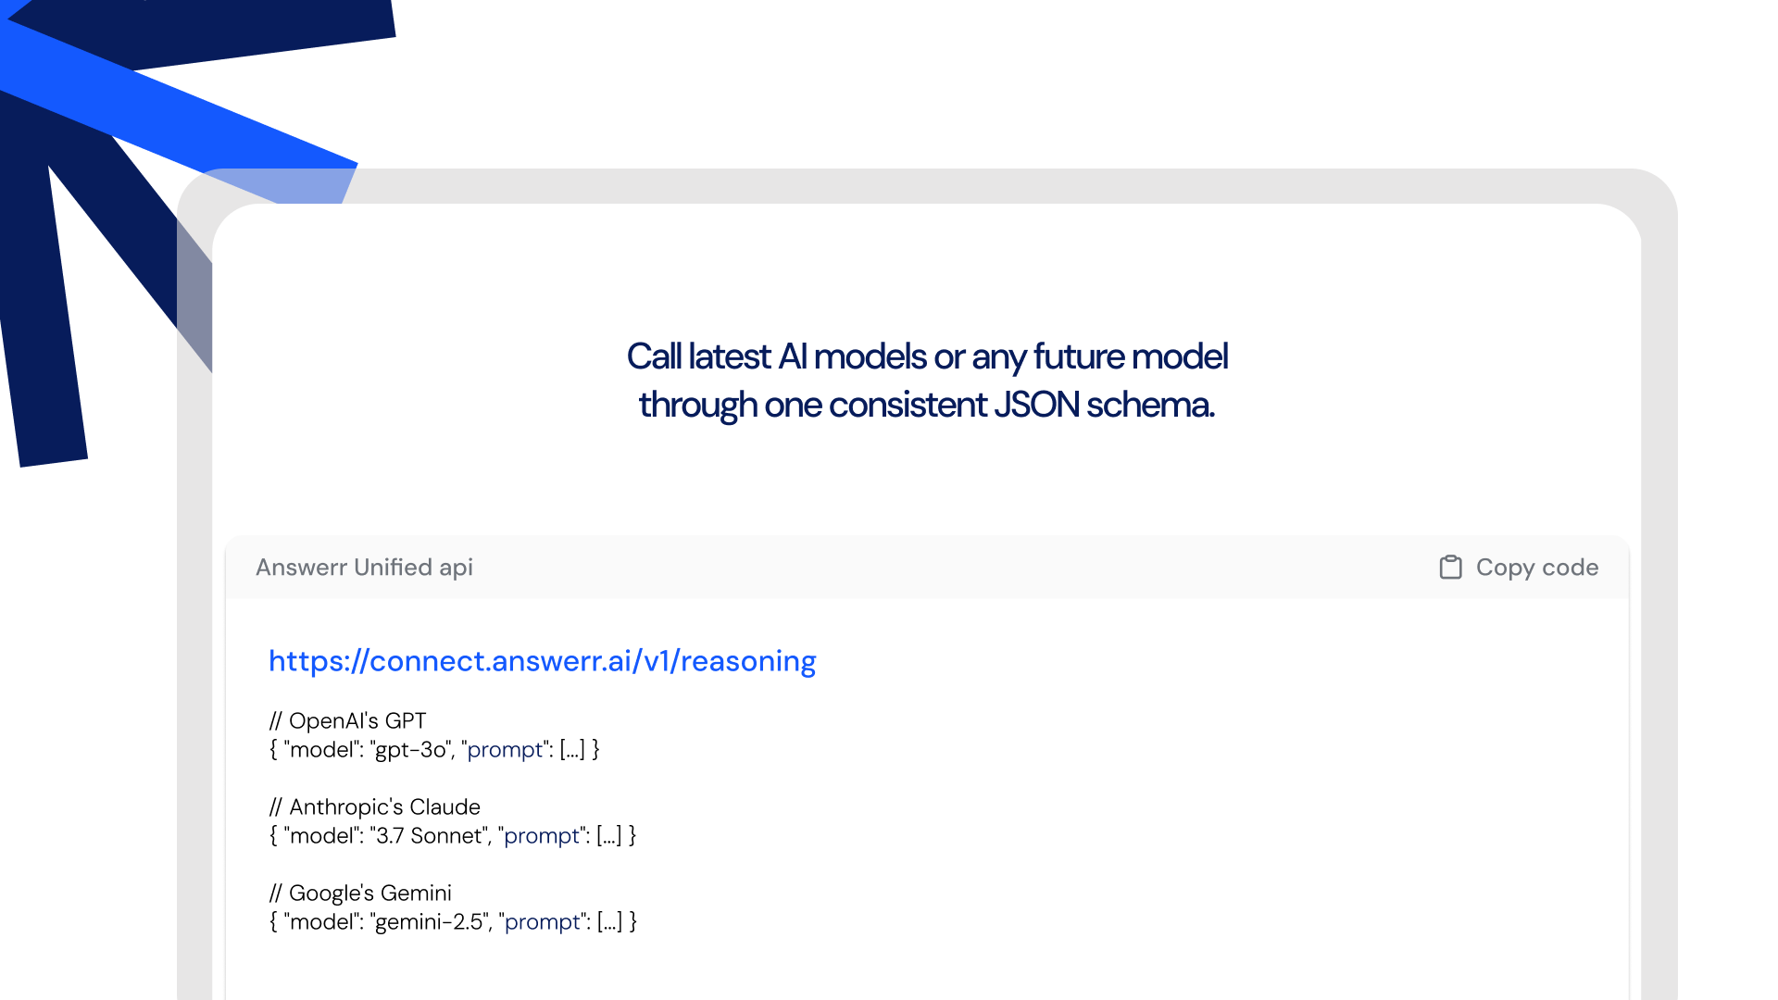
Task: Click the 3.7 Sonnet model code line
Action: [x=453, y=835]
